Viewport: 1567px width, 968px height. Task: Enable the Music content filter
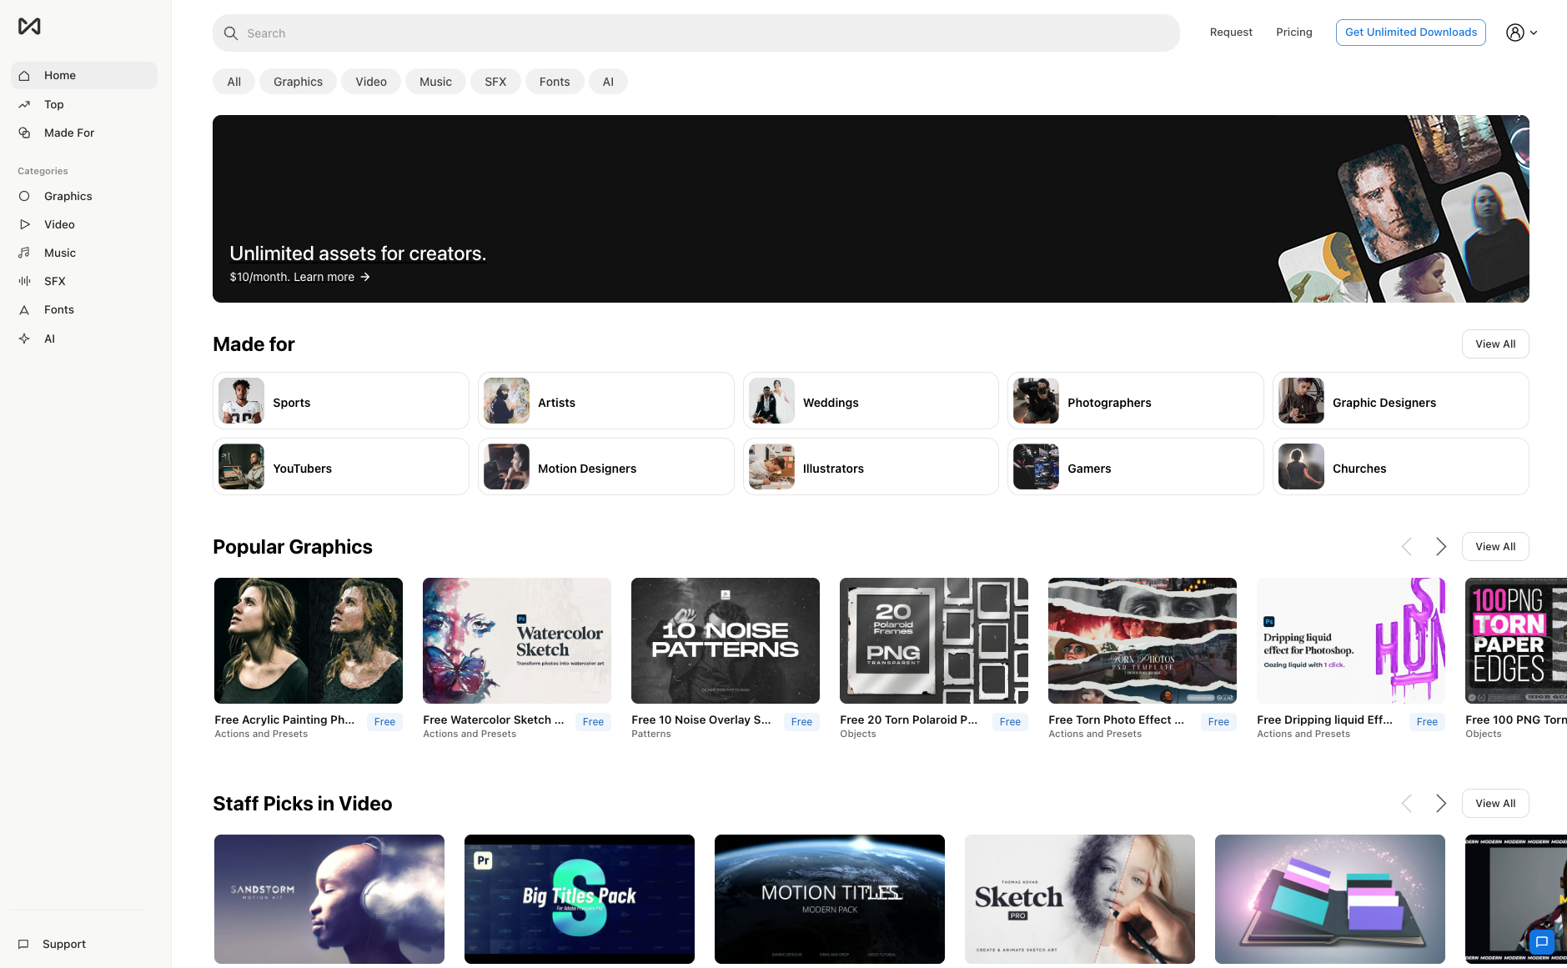(x=435, y=81)
